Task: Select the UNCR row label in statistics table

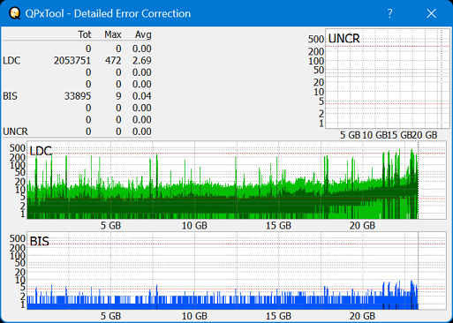Action: (15, 131)
